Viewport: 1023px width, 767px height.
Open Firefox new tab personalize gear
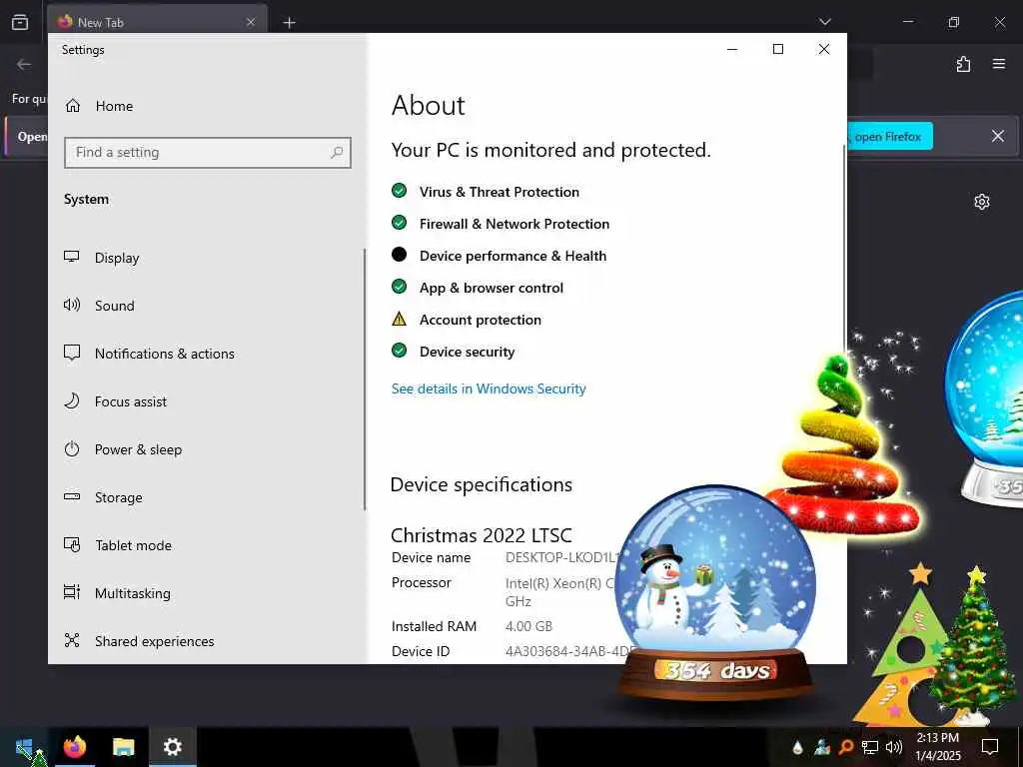982,202
